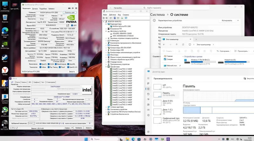The width and height of the screenshot is (254, 141).
Task: Open Microsoft Edge desktop shortcut
Action: (5, 33)
